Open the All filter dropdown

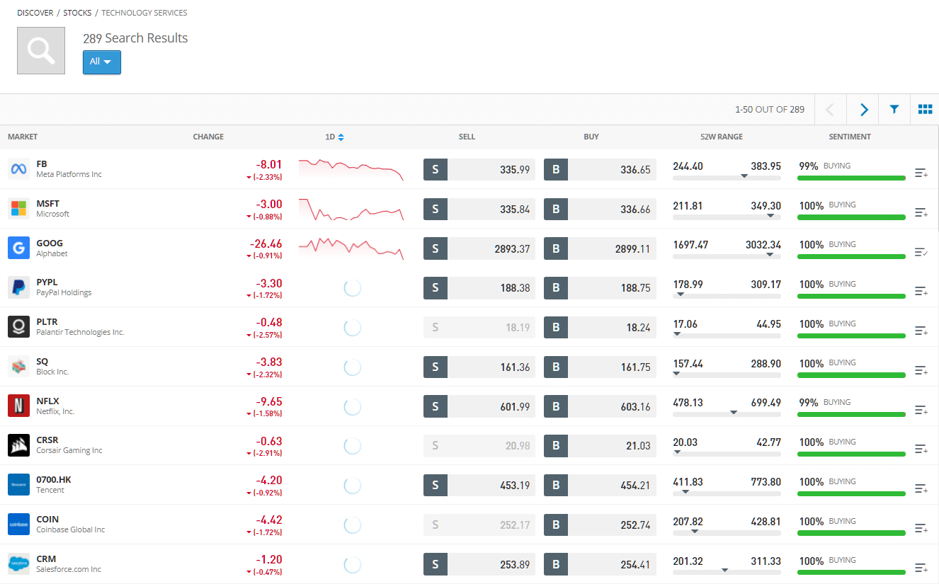102,62
